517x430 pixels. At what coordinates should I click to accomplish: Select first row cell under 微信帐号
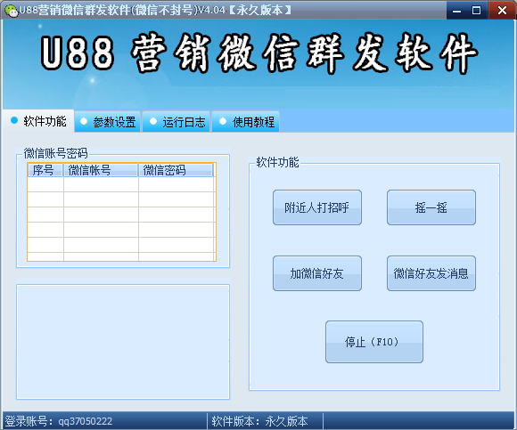pyautogui.click(x=101, y=184)
